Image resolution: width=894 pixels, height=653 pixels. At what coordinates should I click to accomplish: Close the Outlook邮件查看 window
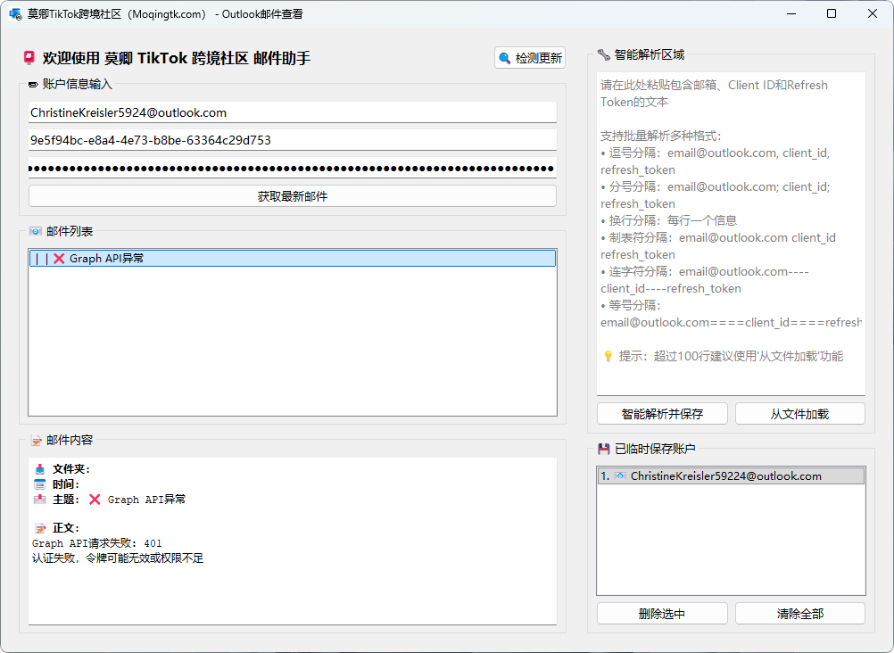click(873, 13)
